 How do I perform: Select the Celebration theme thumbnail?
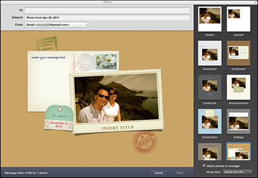click(210, 121)
